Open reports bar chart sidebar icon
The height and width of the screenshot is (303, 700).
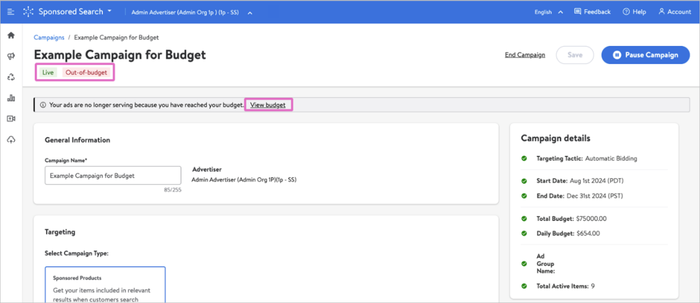pos(11,98)
